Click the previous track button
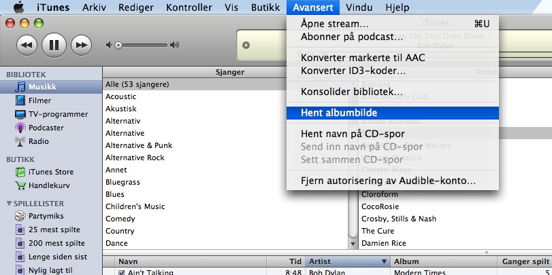Viewport: 552px width, 275px height. point(27,45)
